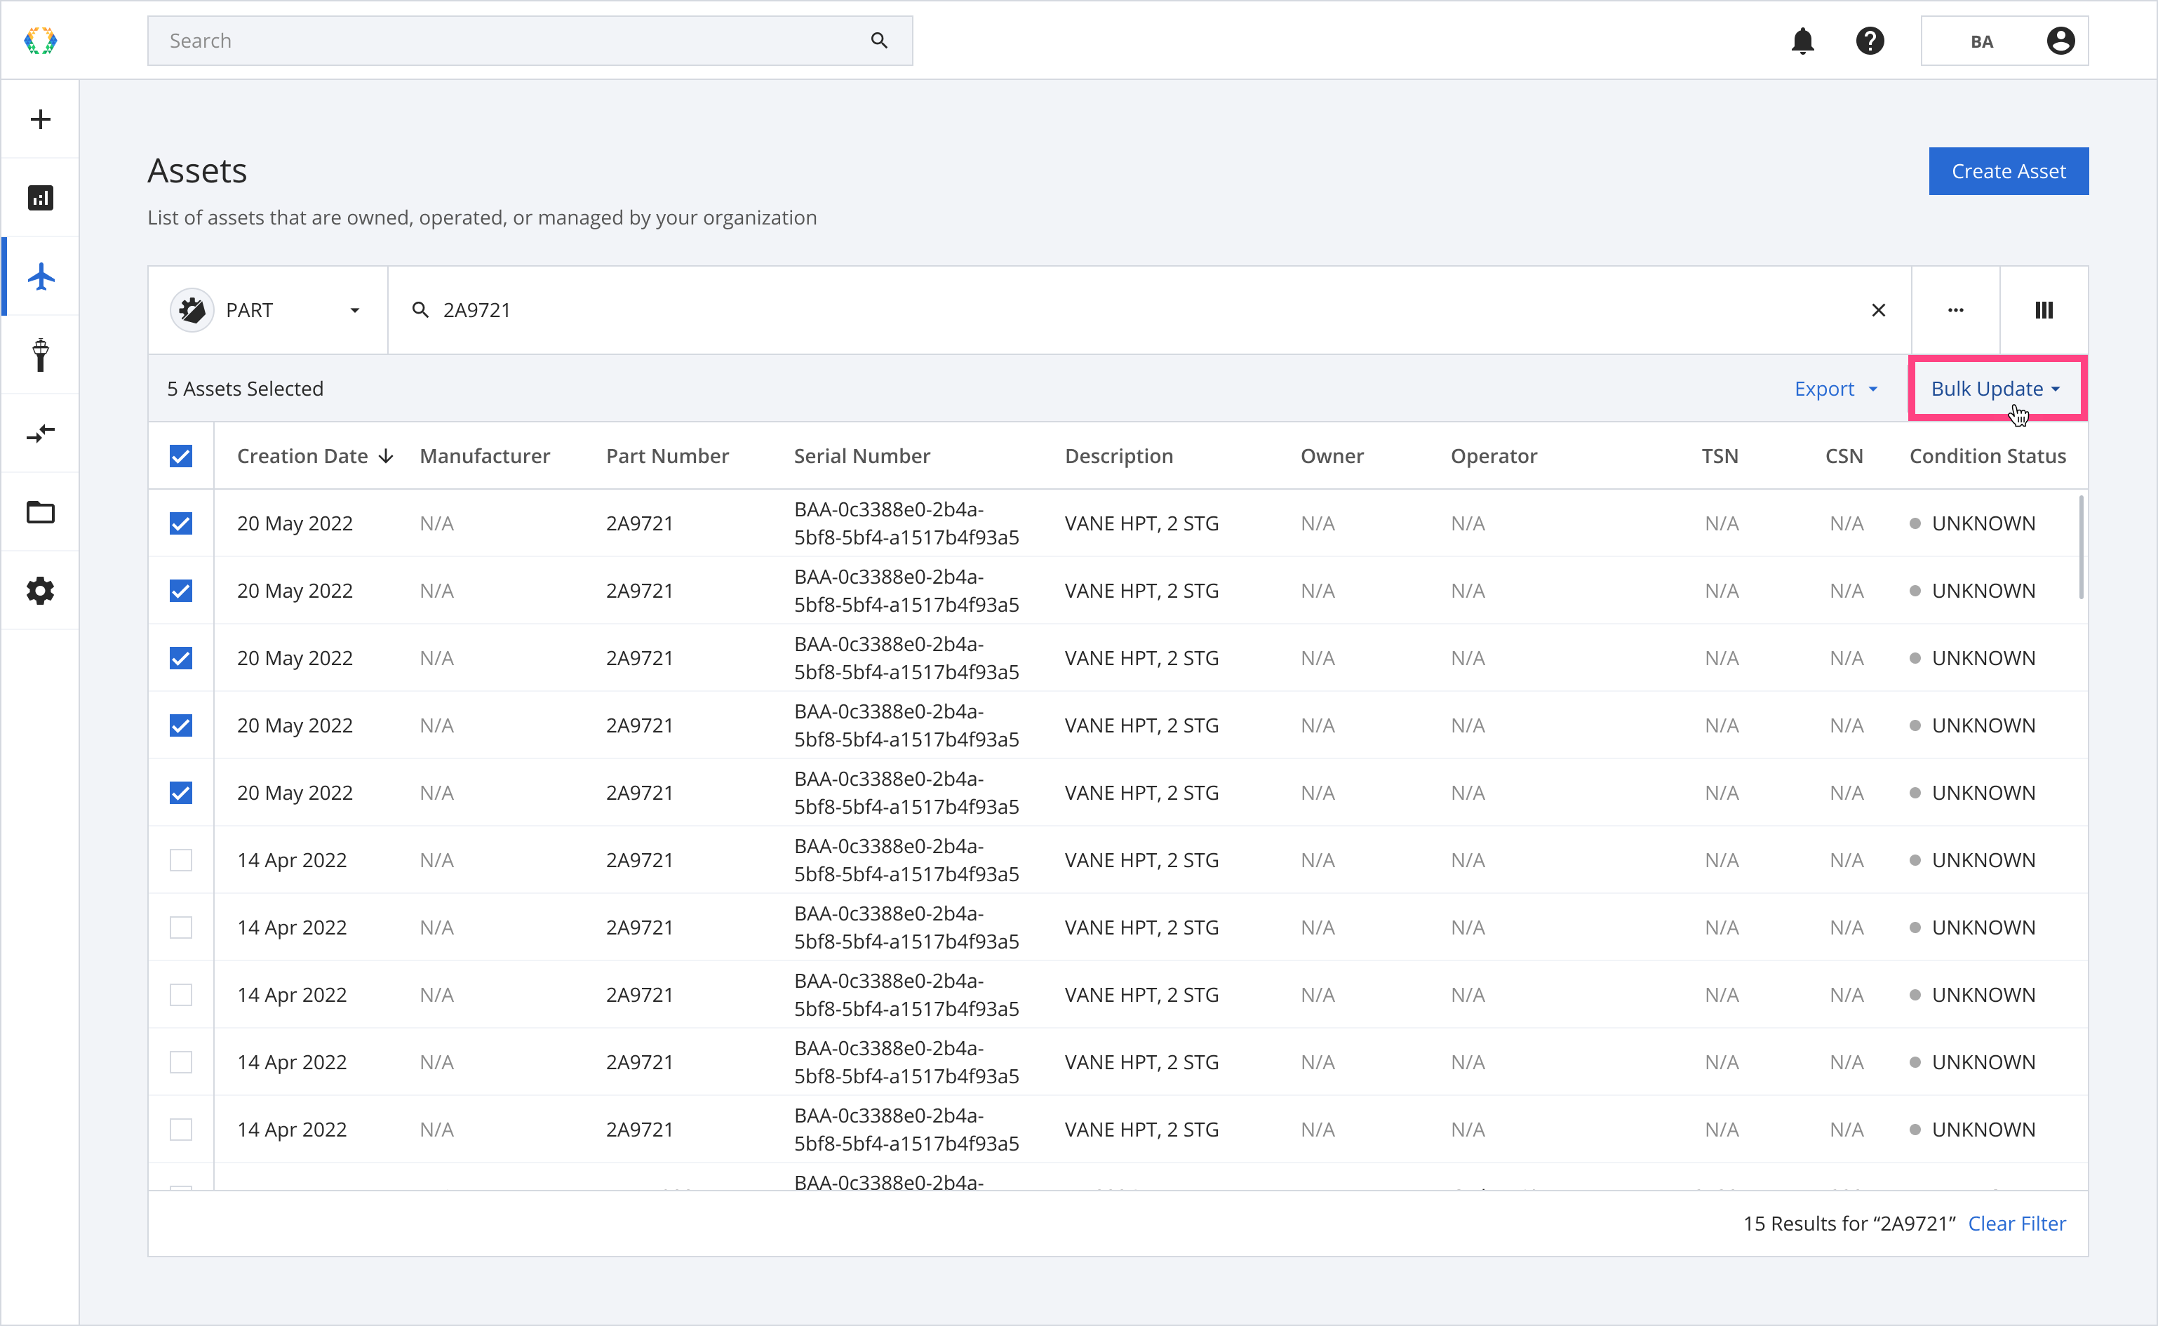
Task: Uncheck the fifth 20 May 2022 row checkbox
Action: 180,793
